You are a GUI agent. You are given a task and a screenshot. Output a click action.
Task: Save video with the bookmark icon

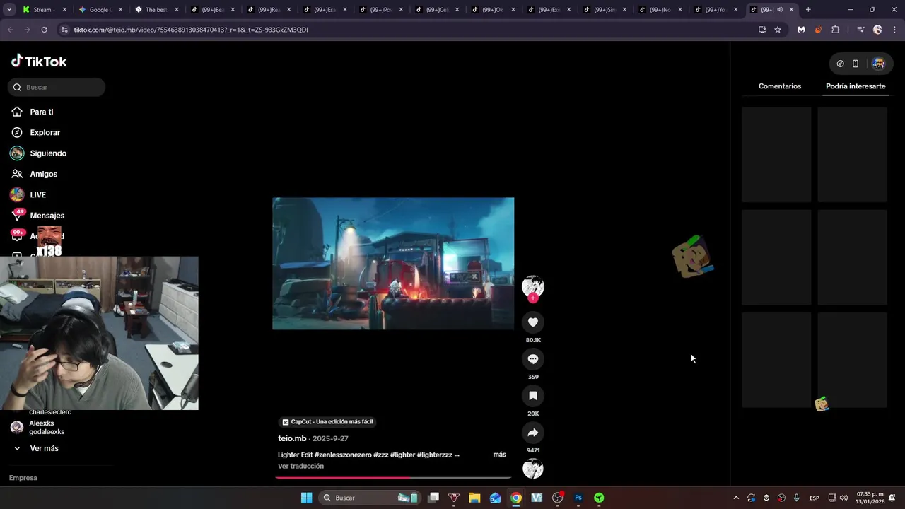tap(533, 396)
